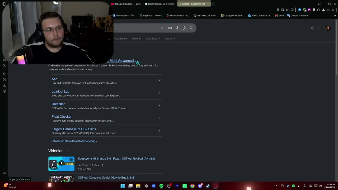Show more bookmarks with the double chevron
The width and height of the screenshot is (338, 190).
335,16
